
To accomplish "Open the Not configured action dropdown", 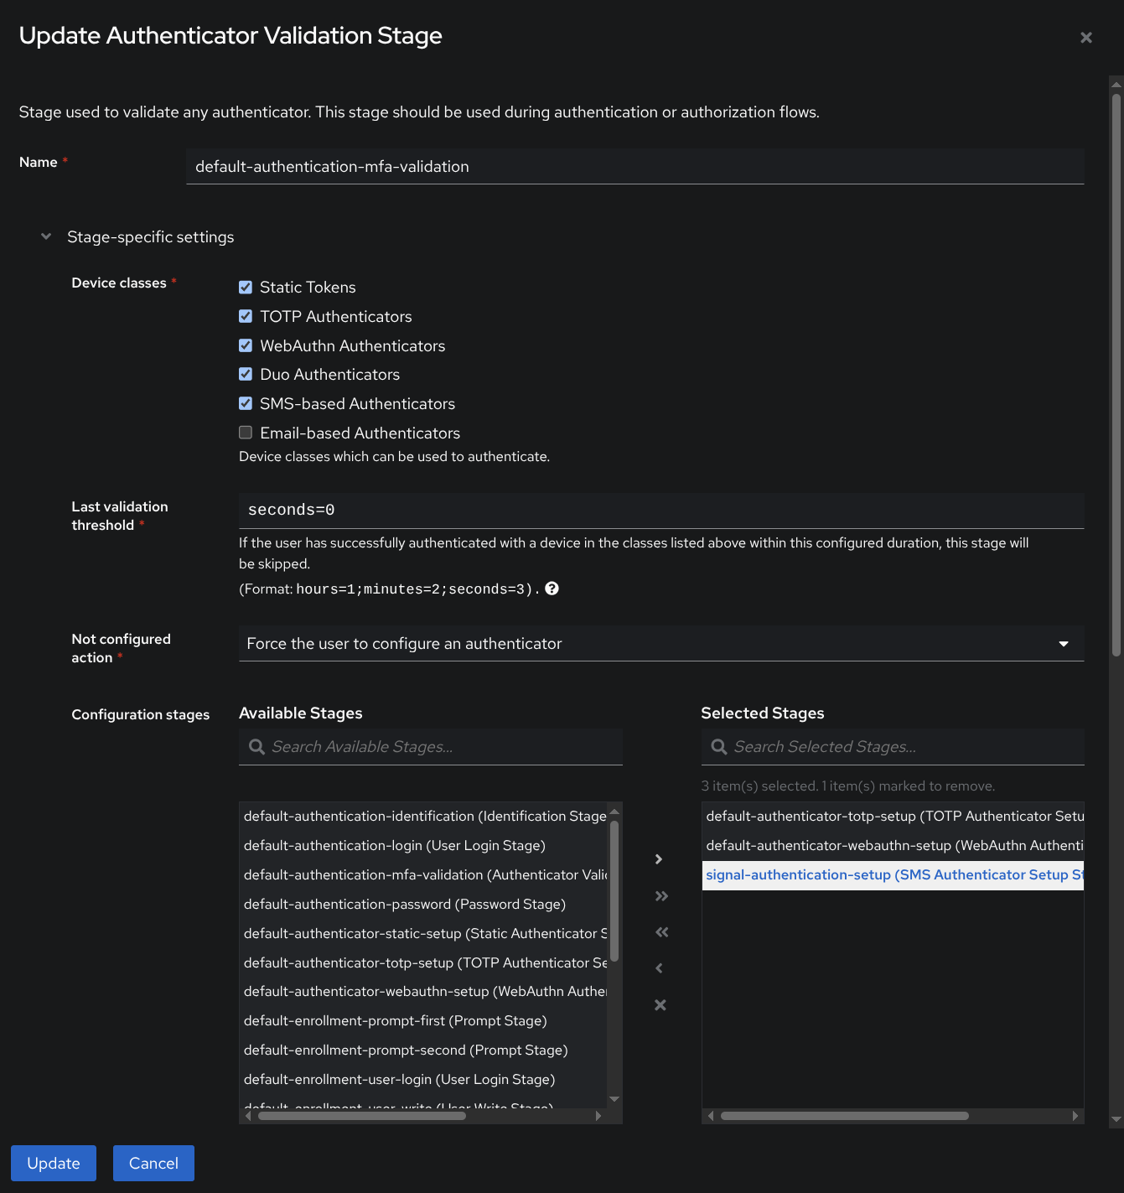I will click(x=660, y=644).
